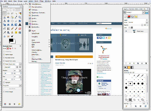This screenshot has width=151, height=111.
Task: Click the Auto Shrink button
Action: (12, 89)
